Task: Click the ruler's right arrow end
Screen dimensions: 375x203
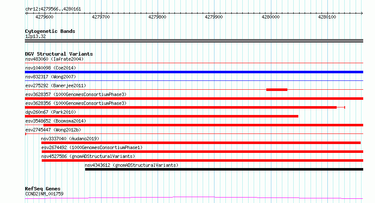Action: pos(362,13)
